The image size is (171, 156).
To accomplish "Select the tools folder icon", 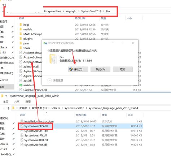I will [x=21, y=48].
